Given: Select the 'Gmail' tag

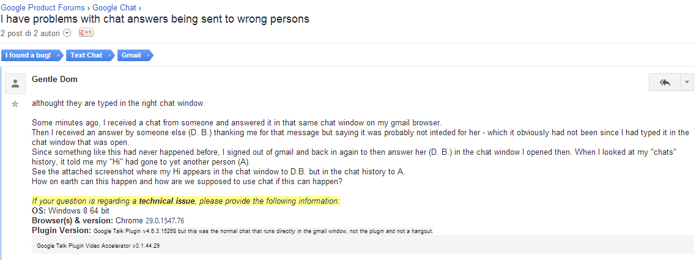Looking at the screenshot, I should pos(131,56).
